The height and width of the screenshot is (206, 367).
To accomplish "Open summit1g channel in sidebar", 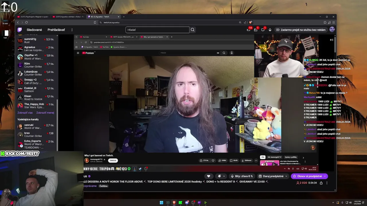I will (x=37, y=41).
